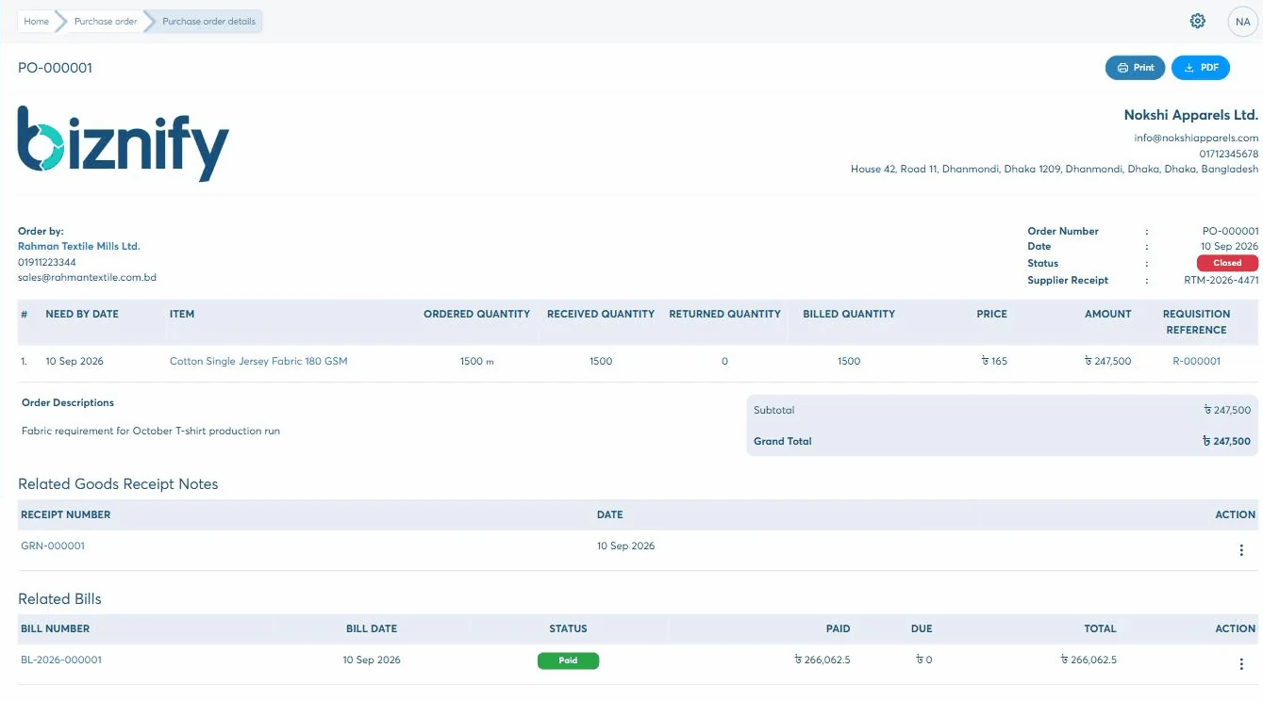
Task: Click the sales@rahmantextile.com.bd email
Action: 87,277
